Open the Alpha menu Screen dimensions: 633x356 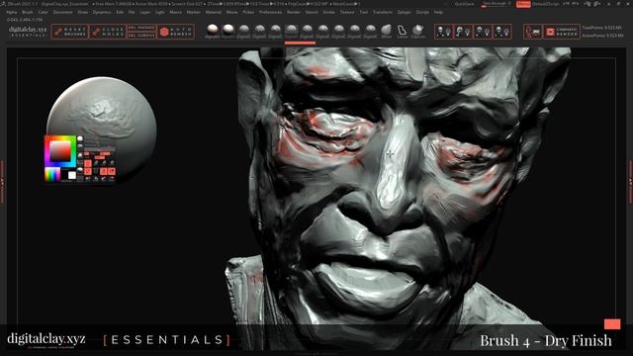11,13
